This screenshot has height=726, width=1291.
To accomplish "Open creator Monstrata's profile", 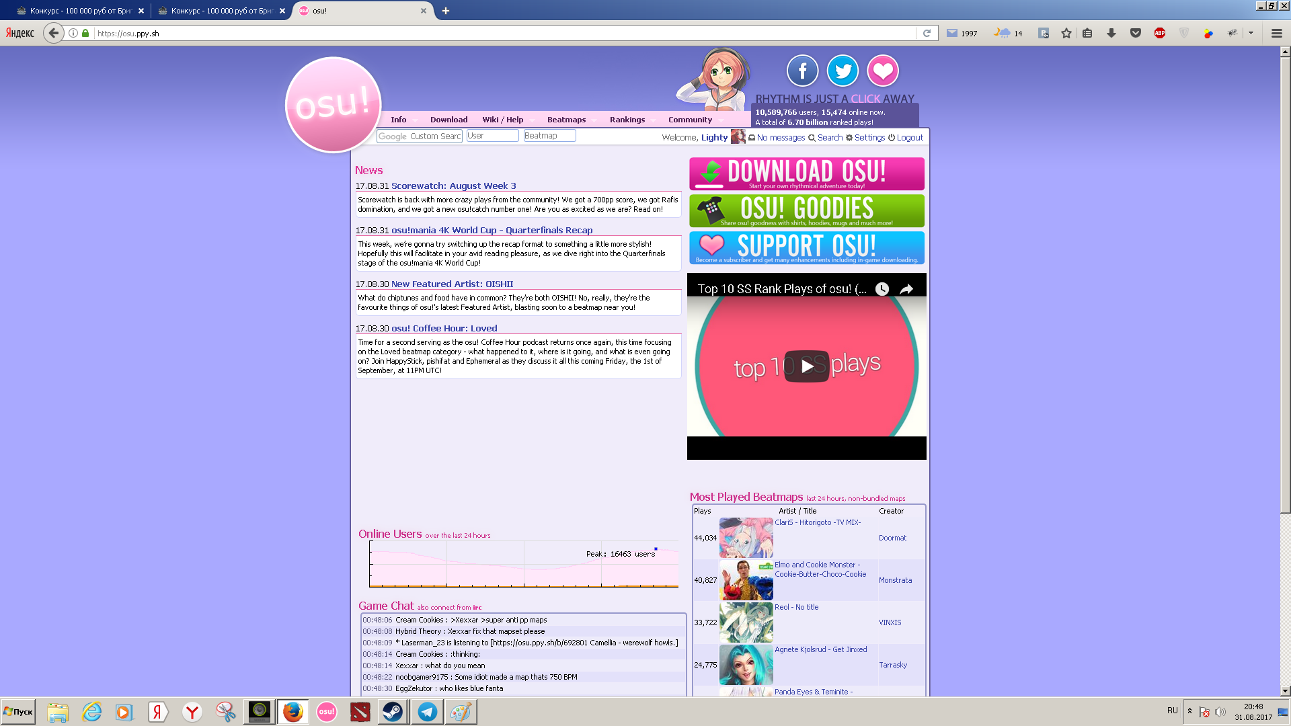I will (x=896, y=581).
